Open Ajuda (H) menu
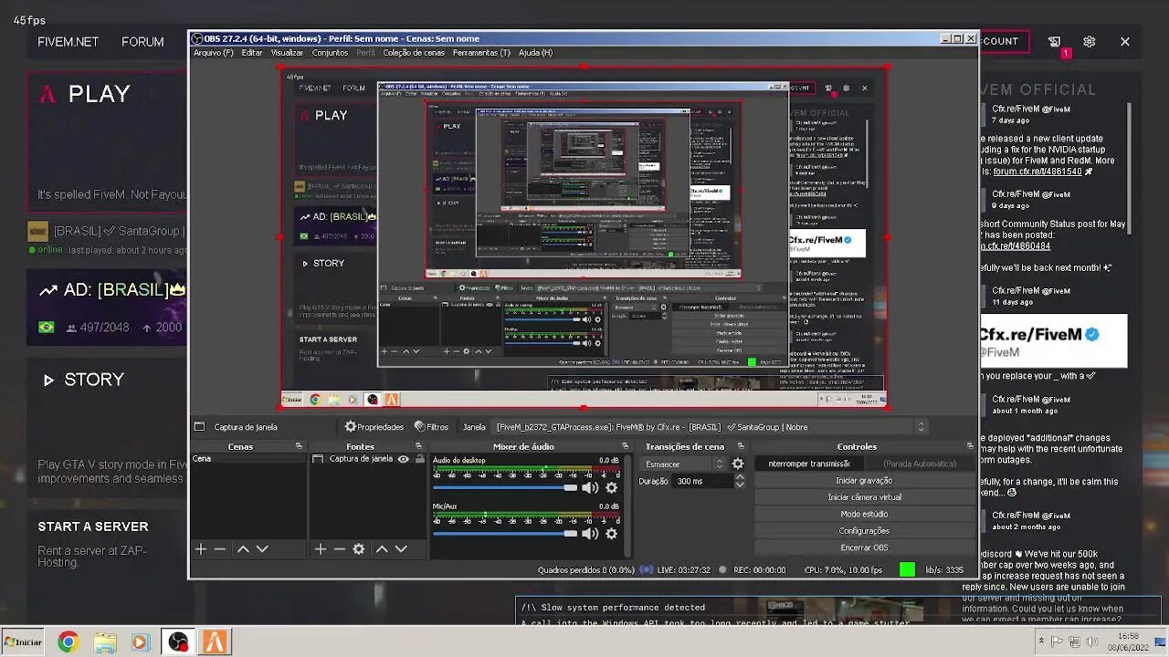Screen dimensions: 1169x657 tap(535, 53)
